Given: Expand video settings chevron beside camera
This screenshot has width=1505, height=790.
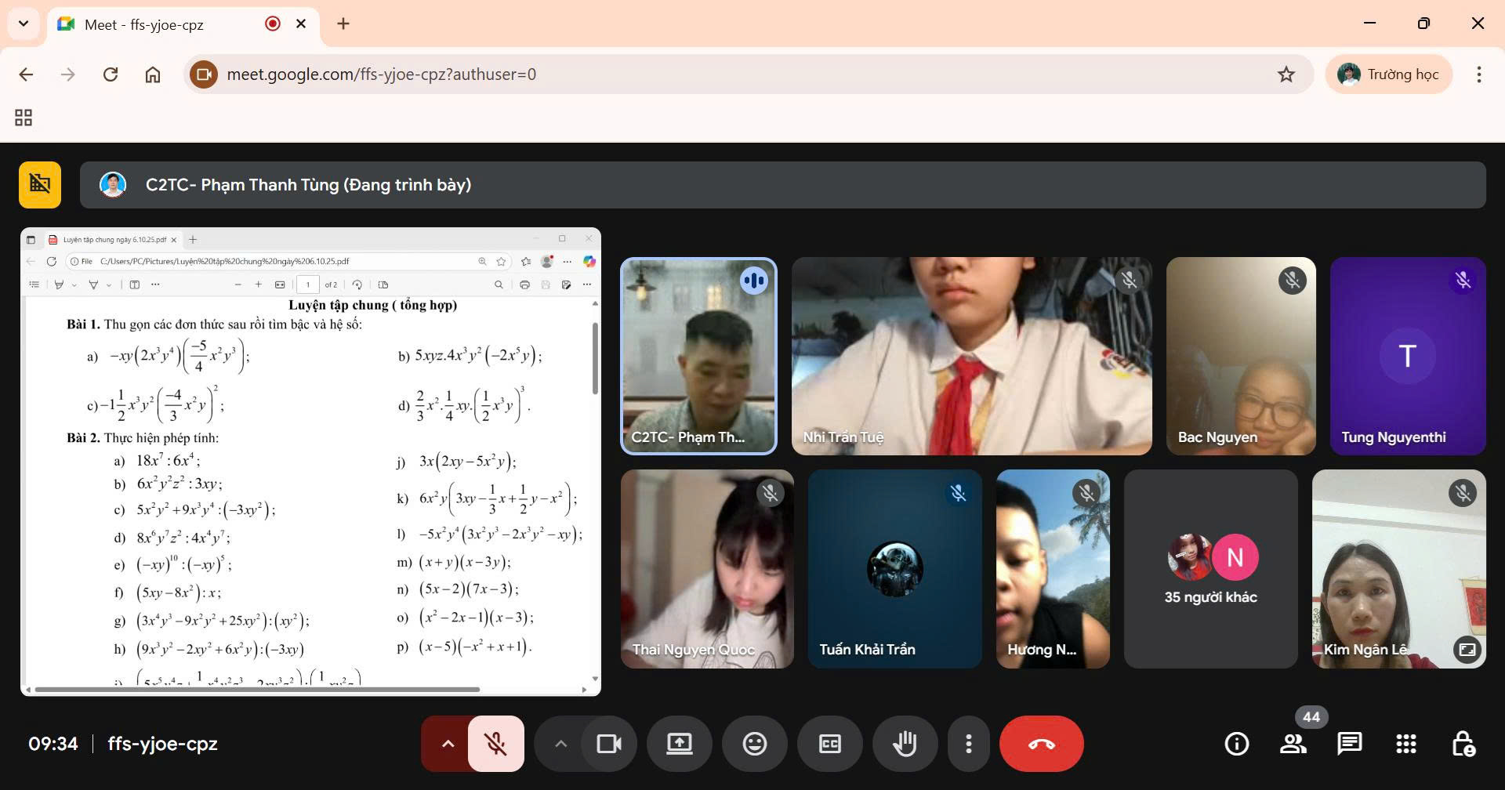Looking at the screenshot, I should tap(560, 744).
